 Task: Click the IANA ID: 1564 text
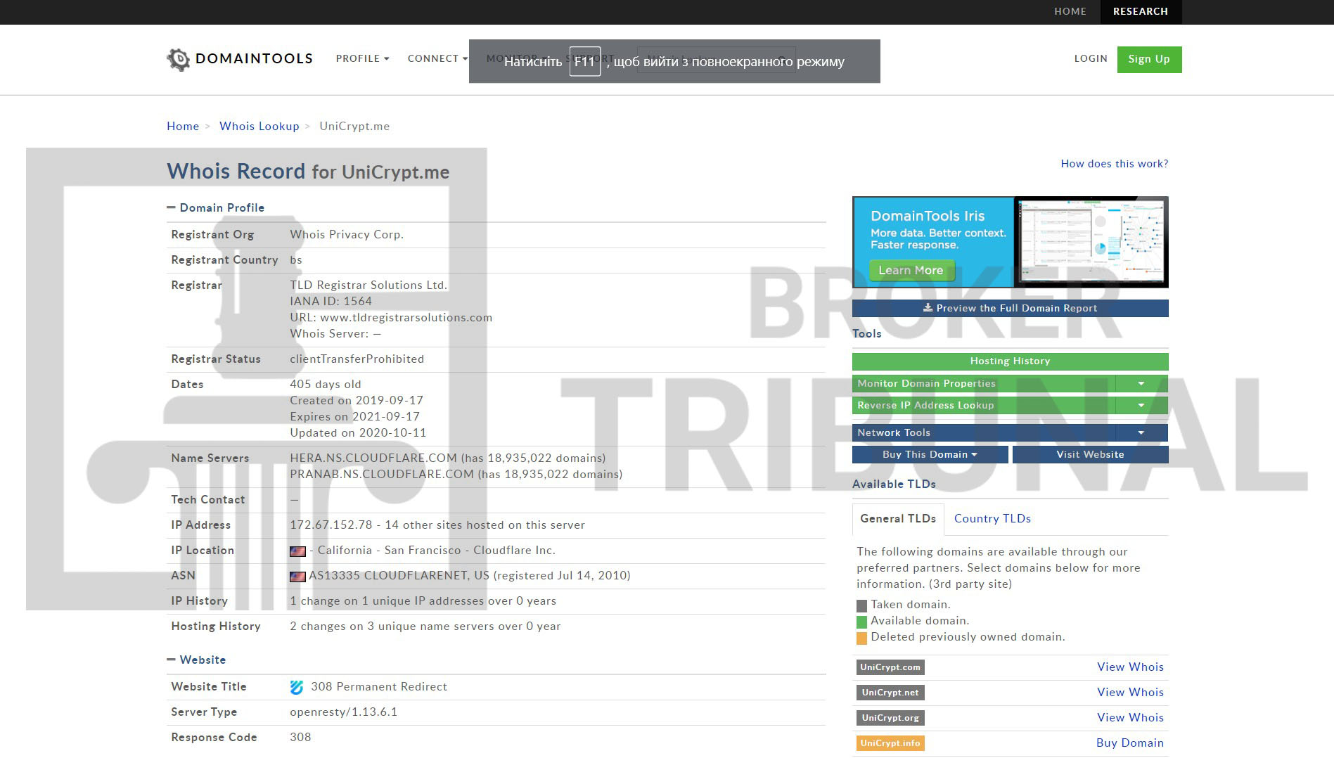point(331,302)
